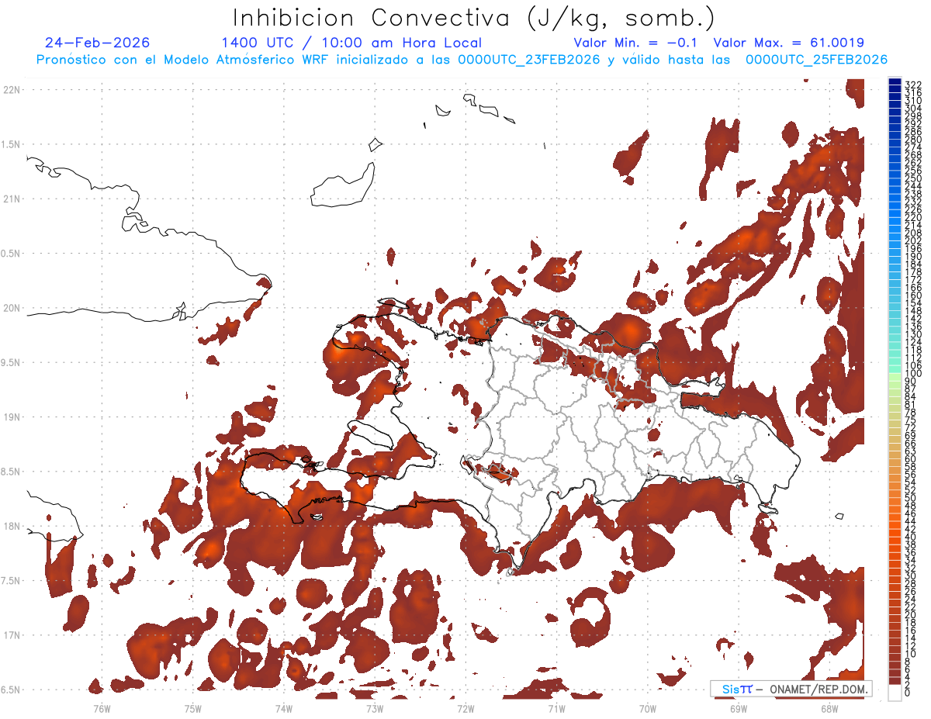This screenshot has width=931, height=719.
Task: Click the '73W' longitude label
Action: (375, 708)
